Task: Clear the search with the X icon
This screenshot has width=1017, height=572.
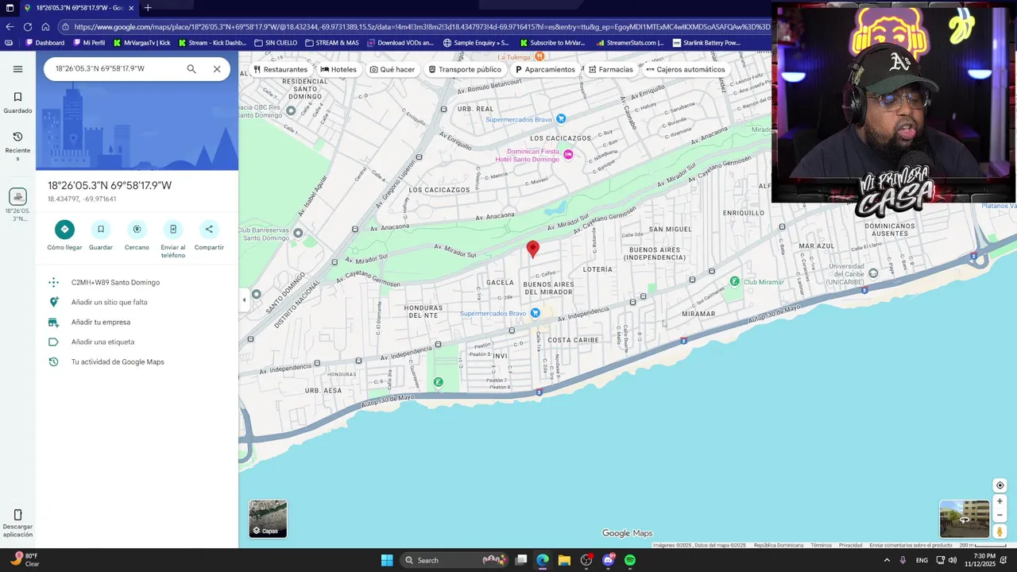Action: (217, 69)
